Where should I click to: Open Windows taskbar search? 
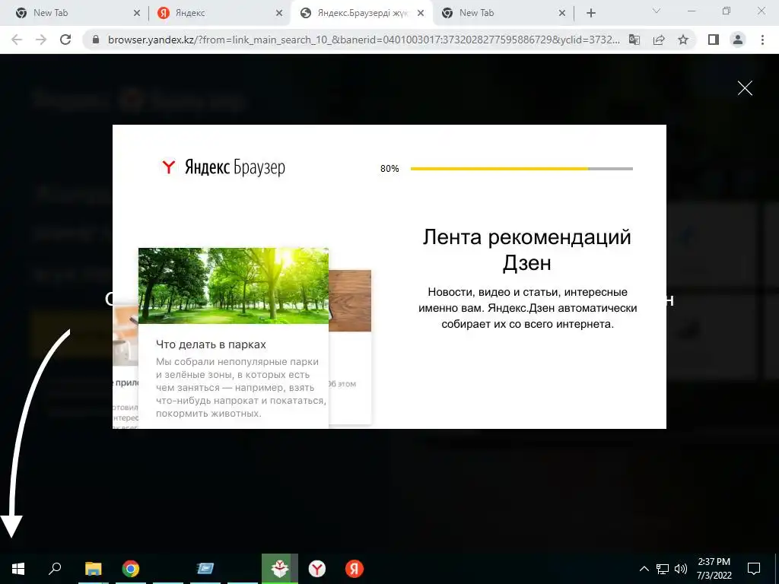pyautogui.click(x=55, y=569)
